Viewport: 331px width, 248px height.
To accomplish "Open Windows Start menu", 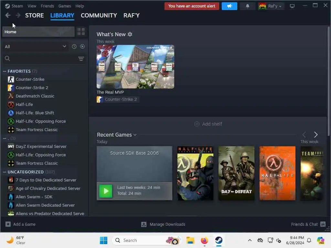I will (x=103, y=240).
